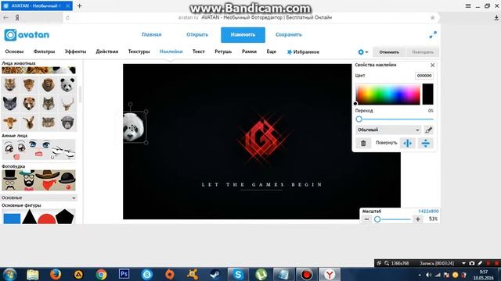Open the Bandicam recorder dropdown arrow

tap(463, 263)
